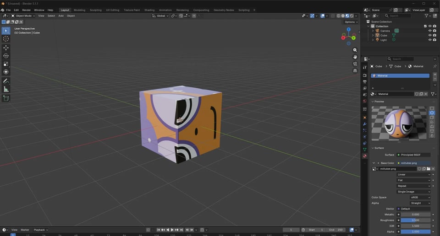Open the Scene properties tab
Screen dimensions: 440x236
click(x=365, y=95)
